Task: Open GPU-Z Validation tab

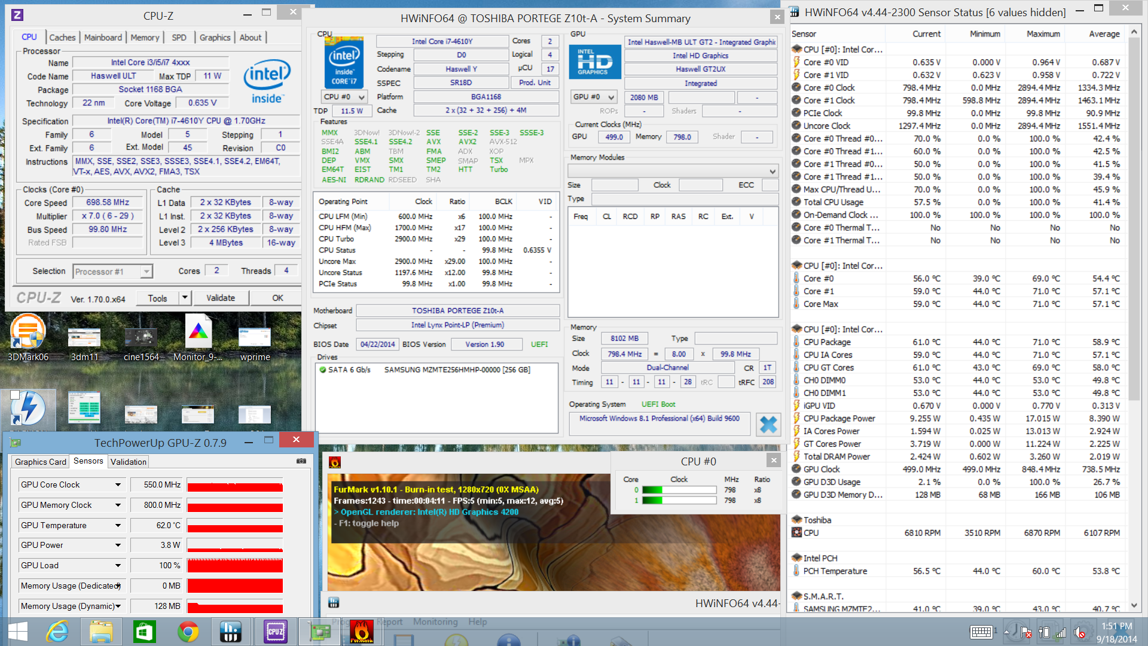Action: 129,462
